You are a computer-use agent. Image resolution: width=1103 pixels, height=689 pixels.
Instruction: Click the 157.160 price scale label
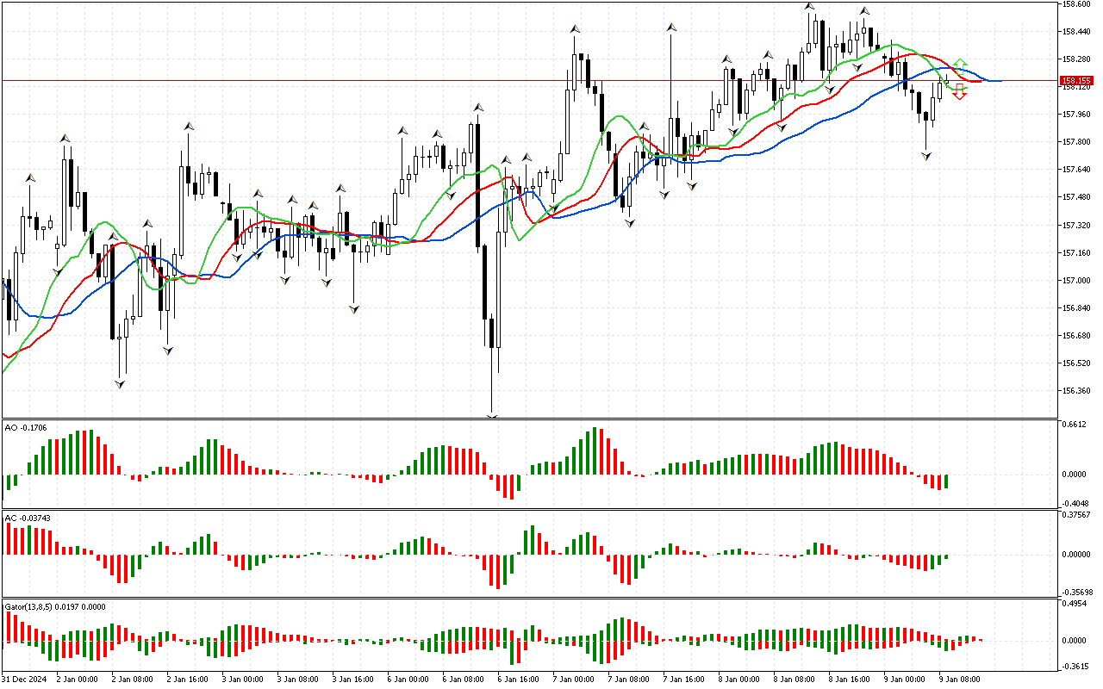[1075, 253]
